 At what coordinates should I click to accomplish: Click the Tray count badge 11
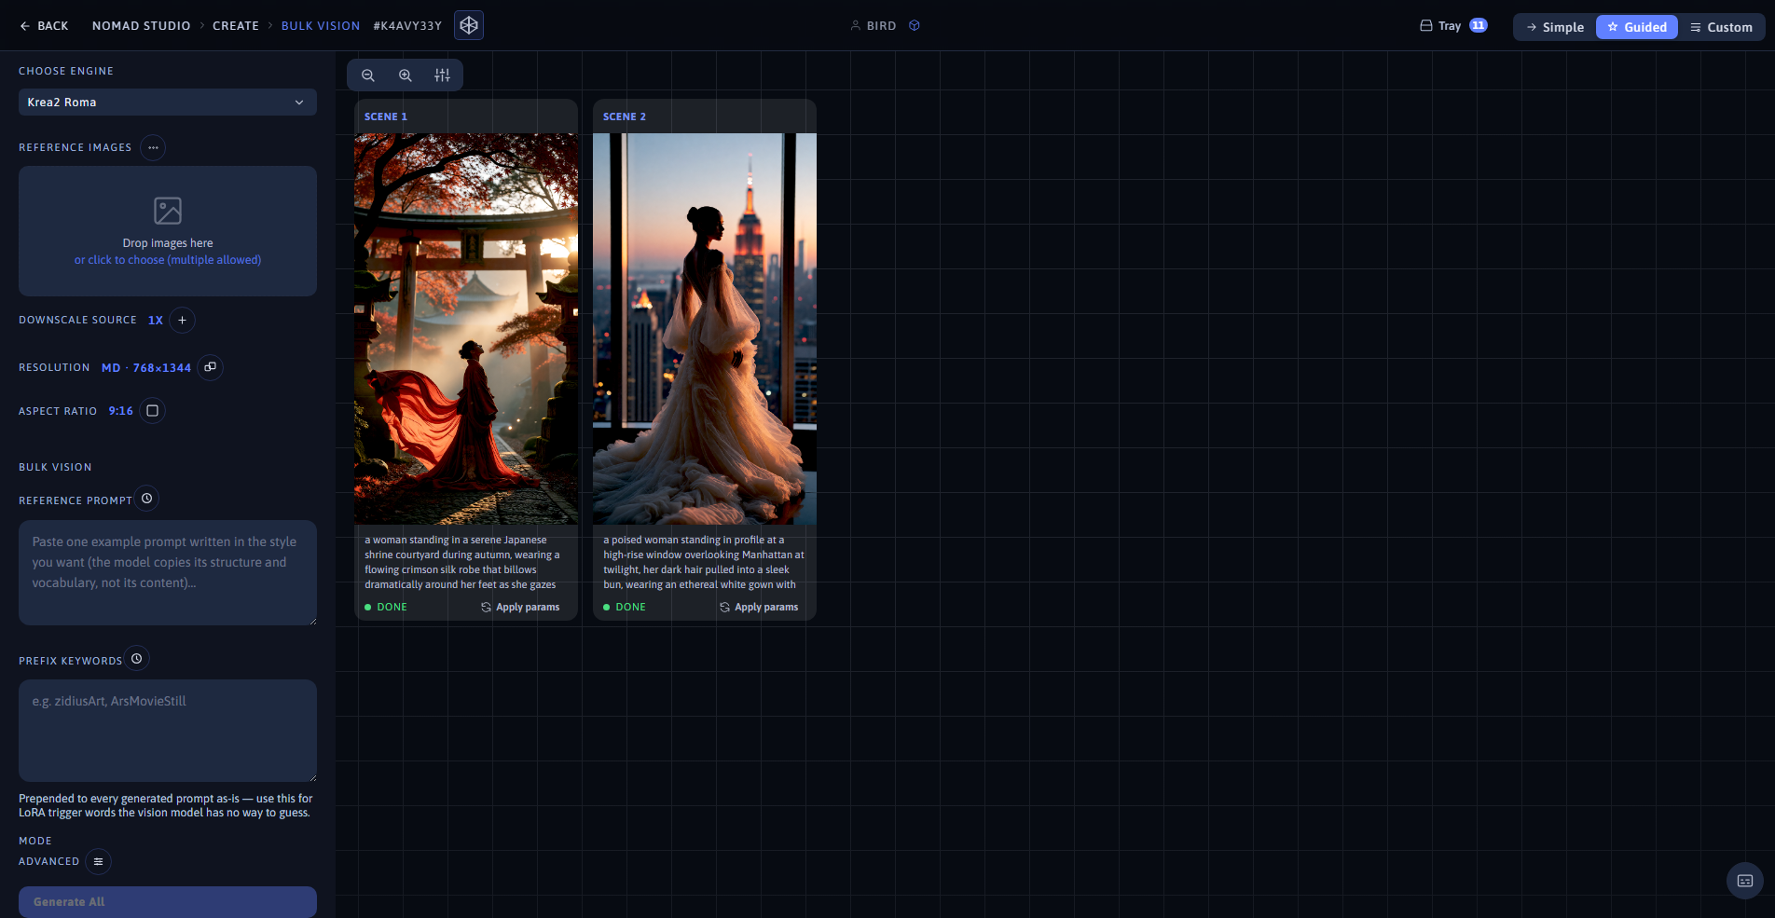[x=1479, y=26]
